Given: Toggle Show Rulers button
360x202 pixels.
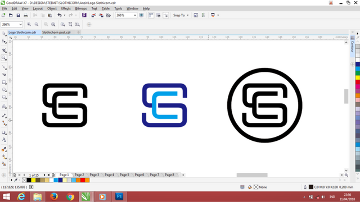Looking at the screenshot, I should (x=151, y=15).
